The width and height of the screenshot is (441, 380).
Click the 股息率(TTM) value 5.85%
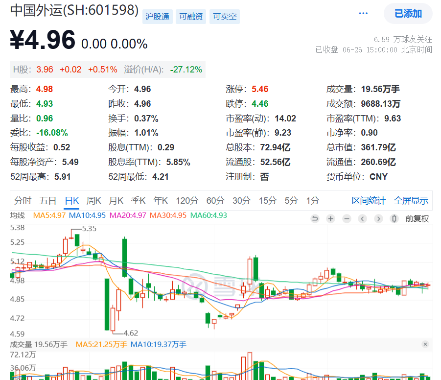coord(178,162)
